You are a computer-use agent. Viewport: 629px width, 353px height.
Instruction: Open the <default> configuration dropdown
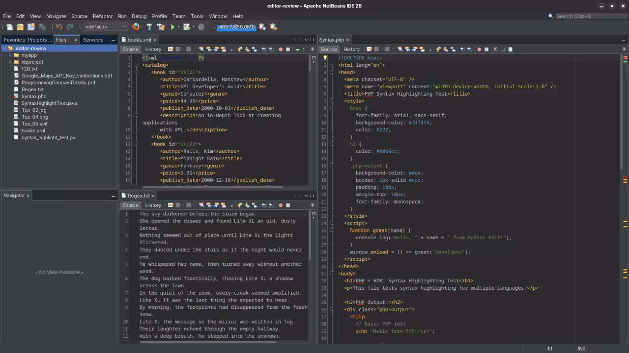click(105, 27)
